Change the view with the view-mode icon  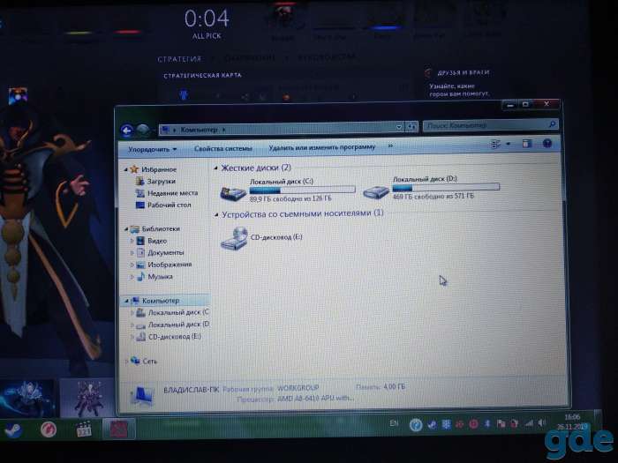(x=496, y=144)
